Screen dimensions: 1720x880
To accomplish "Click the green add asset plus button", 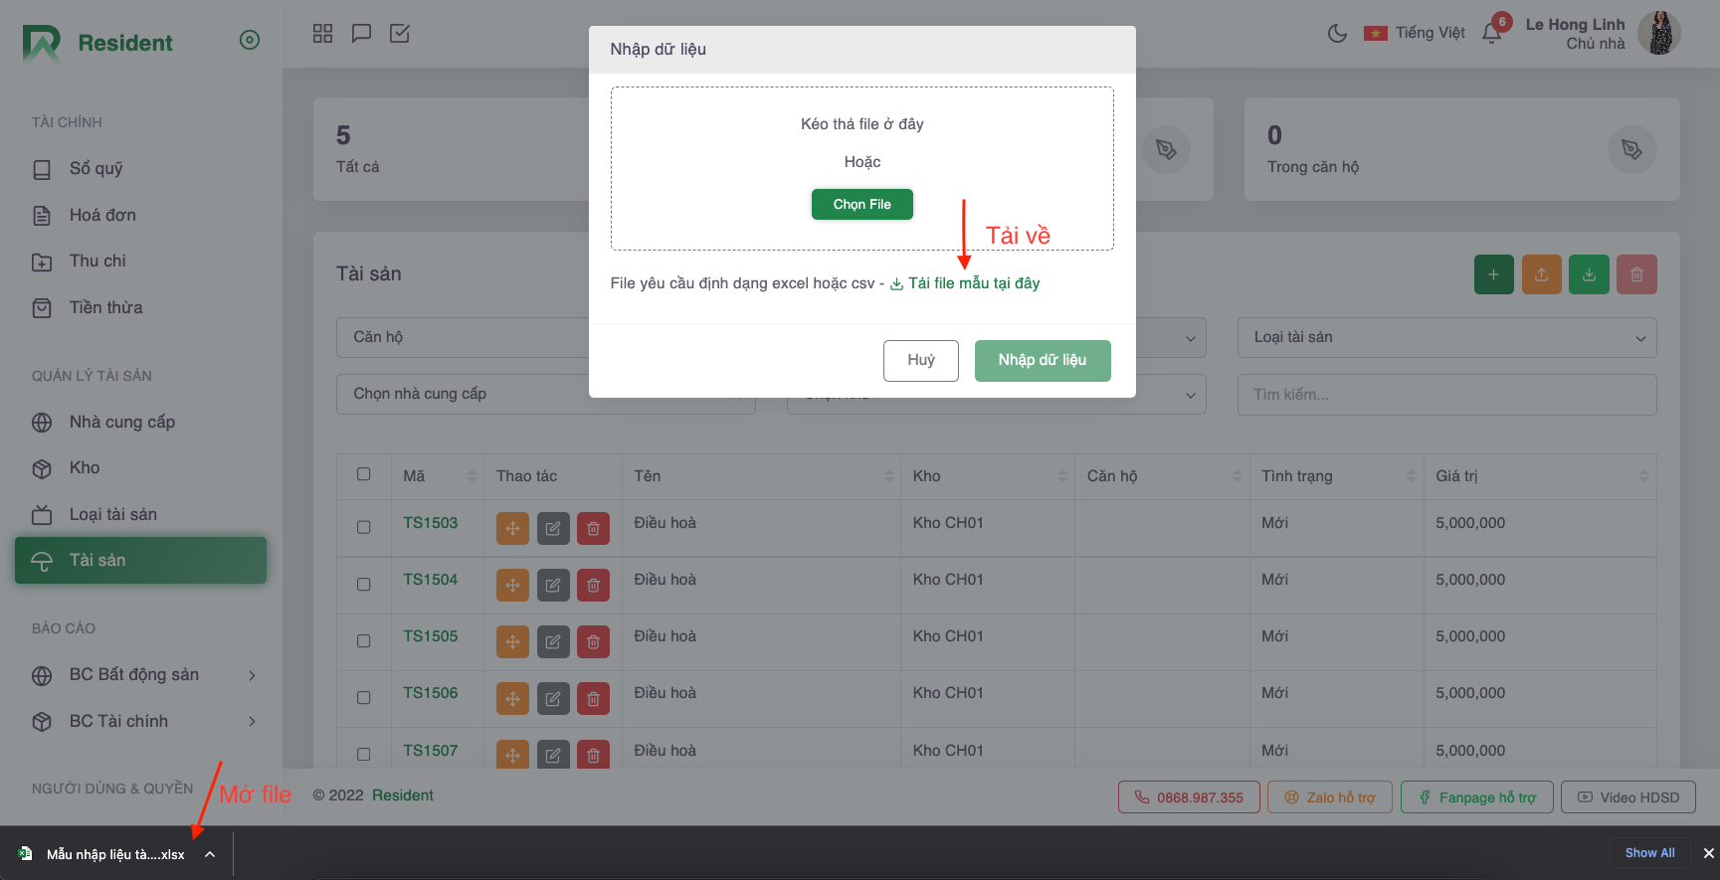I will tap(1493, 274).
